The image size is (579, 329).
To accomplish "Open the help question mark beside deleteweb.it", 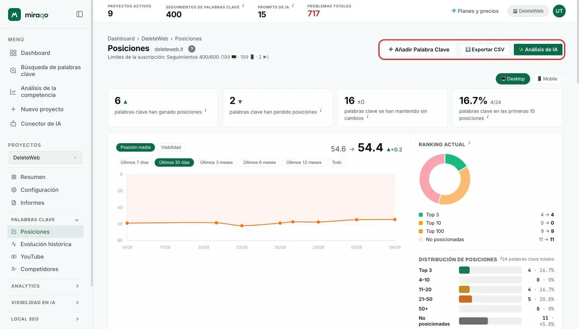I will 192,49.
